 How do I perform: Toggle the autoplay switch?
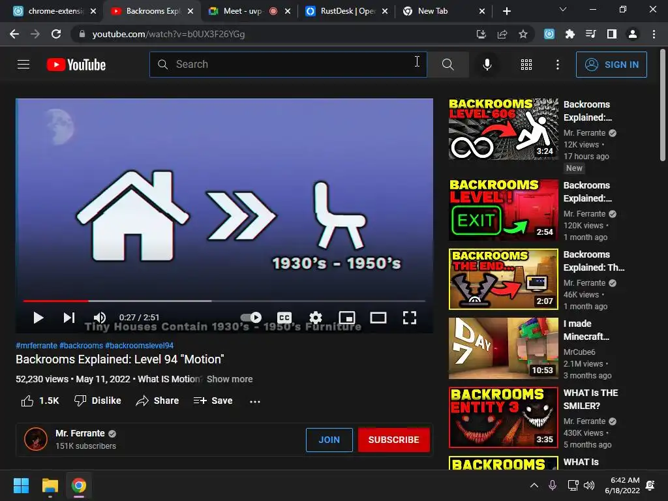point(251,318)
